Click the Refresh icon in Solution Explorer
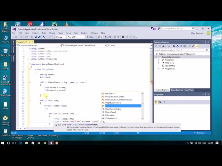 [177, 46]
